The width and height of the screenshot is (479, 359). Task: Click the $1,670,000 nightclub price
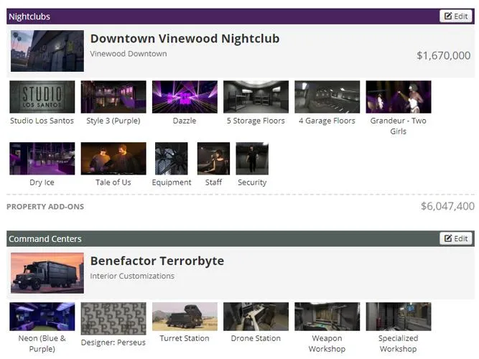[444, 55]
